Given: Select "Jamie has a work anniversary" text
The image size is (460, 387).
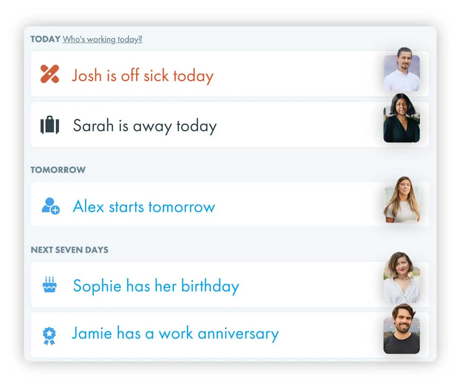Looking at the screenshot, I should click(x=175, y=333).
